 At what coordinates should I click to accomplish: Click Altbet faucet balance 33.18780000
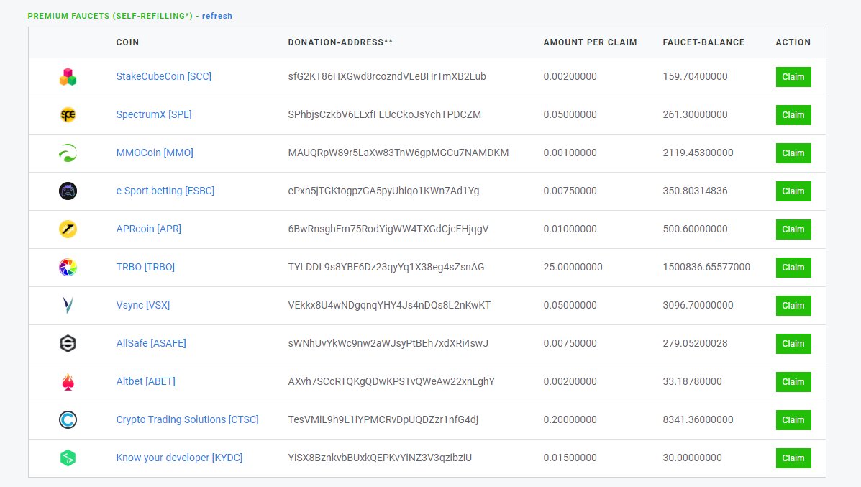[693, 381]
